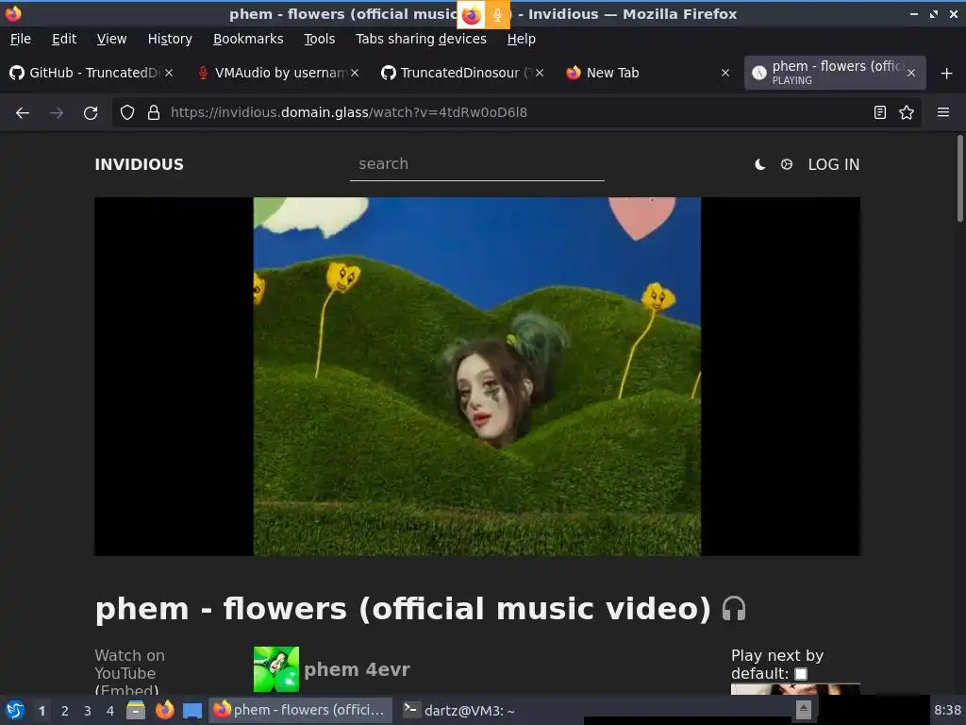The width and height of the screenshot is (966, 725).
Task: Click the Invidious search field
Action: pos(476,164)
